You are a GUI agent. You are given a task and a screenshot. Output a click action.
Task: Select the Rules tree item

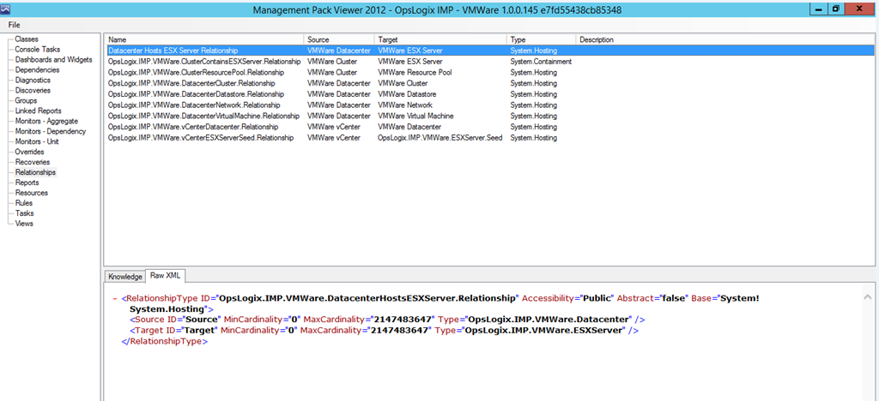(x=24, y=203)
